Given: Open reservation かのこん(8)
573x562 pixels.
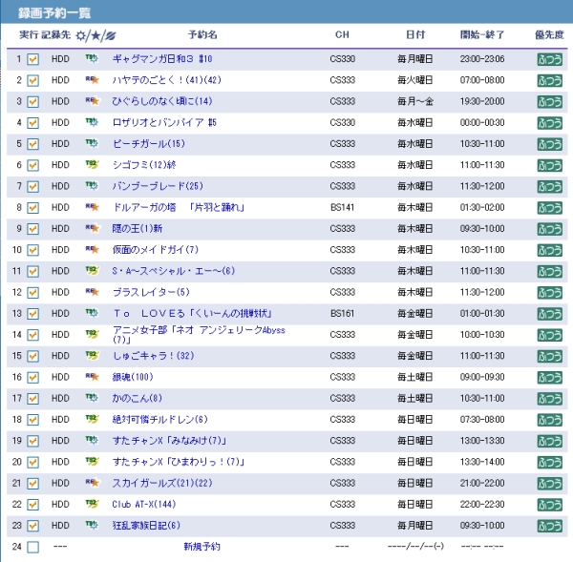Looking at the screenshot, I should pyautogui.click(x=137, y=398).
